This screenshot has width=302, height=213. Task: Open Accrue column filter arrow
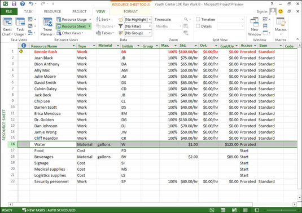click(255, 46)
